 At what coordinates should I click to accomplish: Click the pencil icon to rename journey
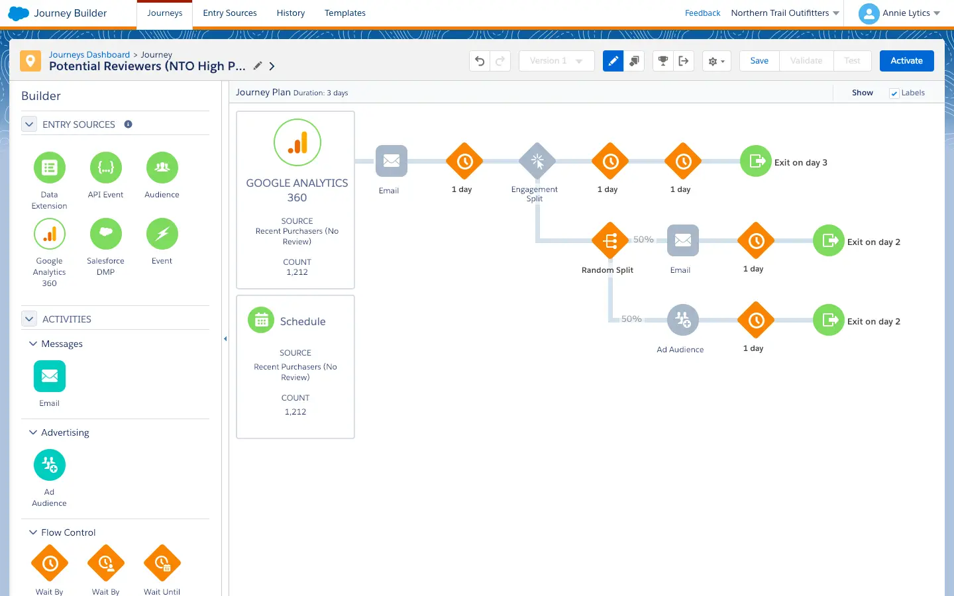tap(258, 66)
